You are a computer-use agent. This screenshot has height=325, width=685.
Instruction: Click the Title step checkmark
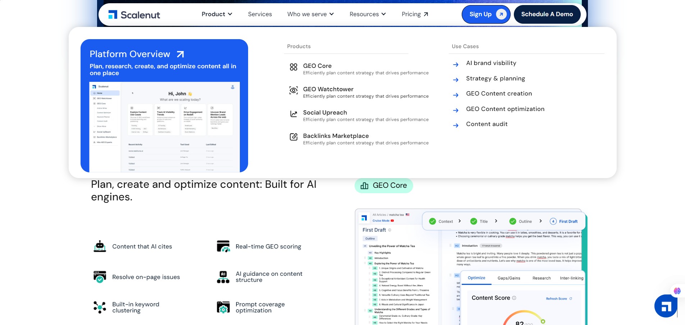tap(474, 222)
